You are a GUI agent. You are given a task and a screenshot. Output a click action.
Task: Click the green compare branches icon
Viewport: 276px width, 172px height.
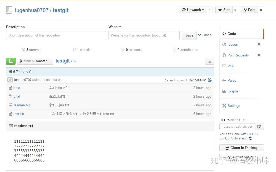click(x=11, y=61)
